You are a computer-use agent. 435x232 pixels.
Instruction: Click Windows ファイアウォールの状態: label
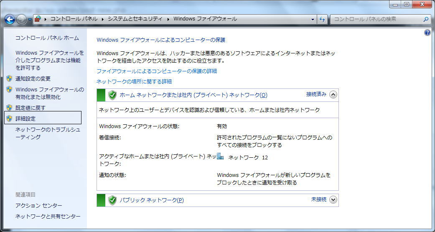tap(139, 126)
